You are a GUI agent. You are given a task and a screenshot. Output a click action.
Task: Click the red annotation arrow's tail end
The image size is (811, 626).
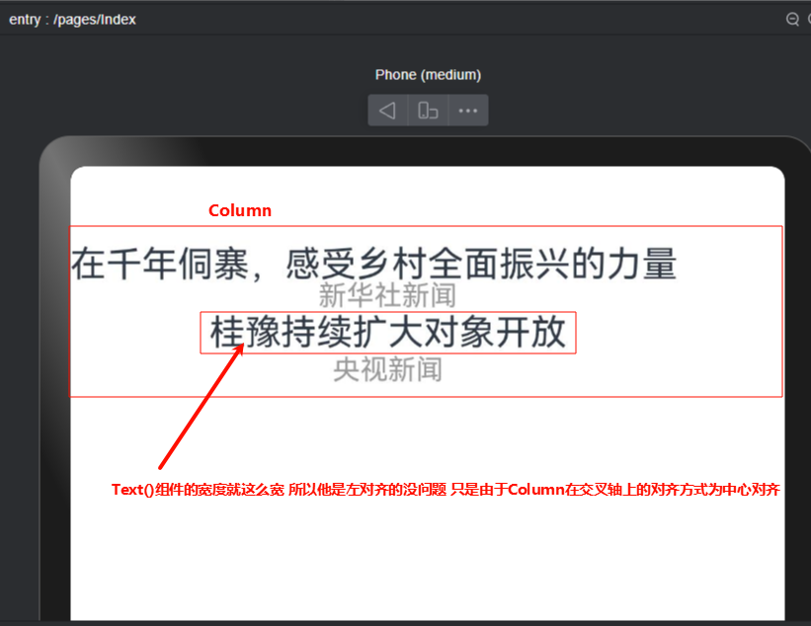click(161, 466)
